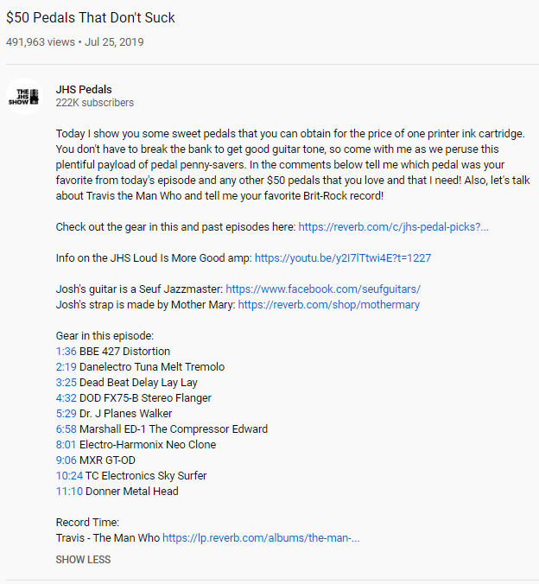The width and height of the screenshot is (539, 584).
Task: Open the JHS Pedals channel name
Action: tap(84, 89)
